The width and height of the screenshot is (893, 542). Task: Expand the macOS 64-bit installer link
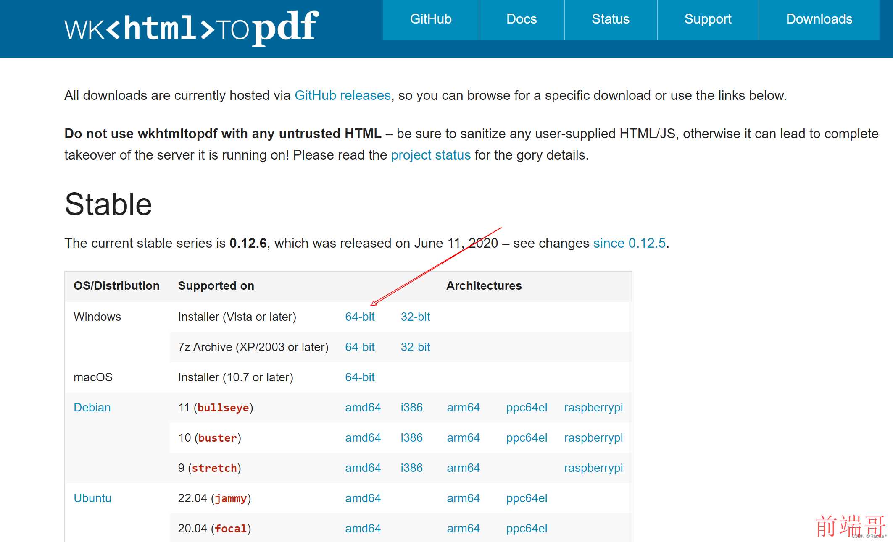pyautogui.click(x=359, y=377)
